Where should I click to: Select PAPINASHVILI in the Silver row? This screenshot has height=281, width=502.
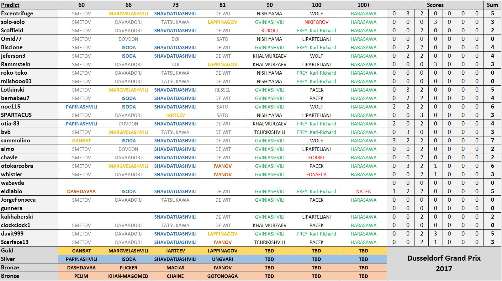(x=82, y=259)
